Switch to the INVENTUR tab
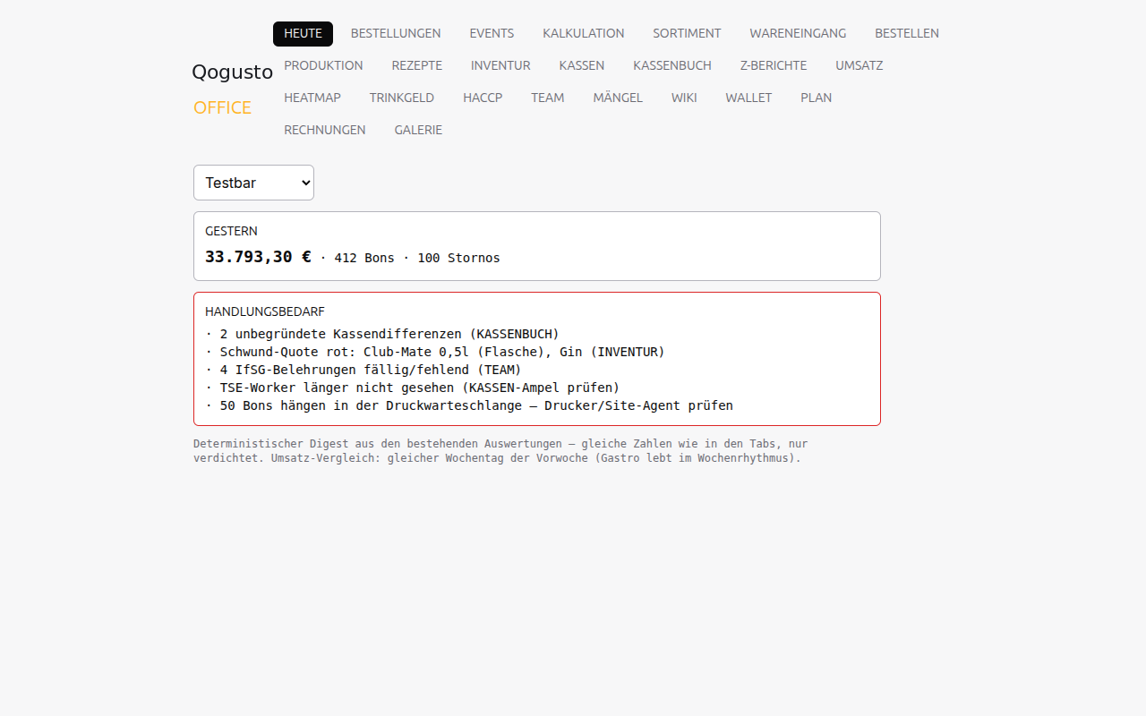The image size is (1146, 716). tap(500, 65)
